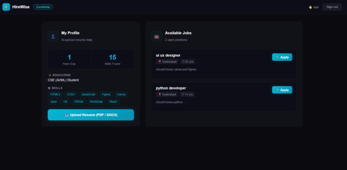The height and width of the screenshot is (170, 347).
Task: Click the waving hand icon beside ravi
Action: [x=310, y=7]
